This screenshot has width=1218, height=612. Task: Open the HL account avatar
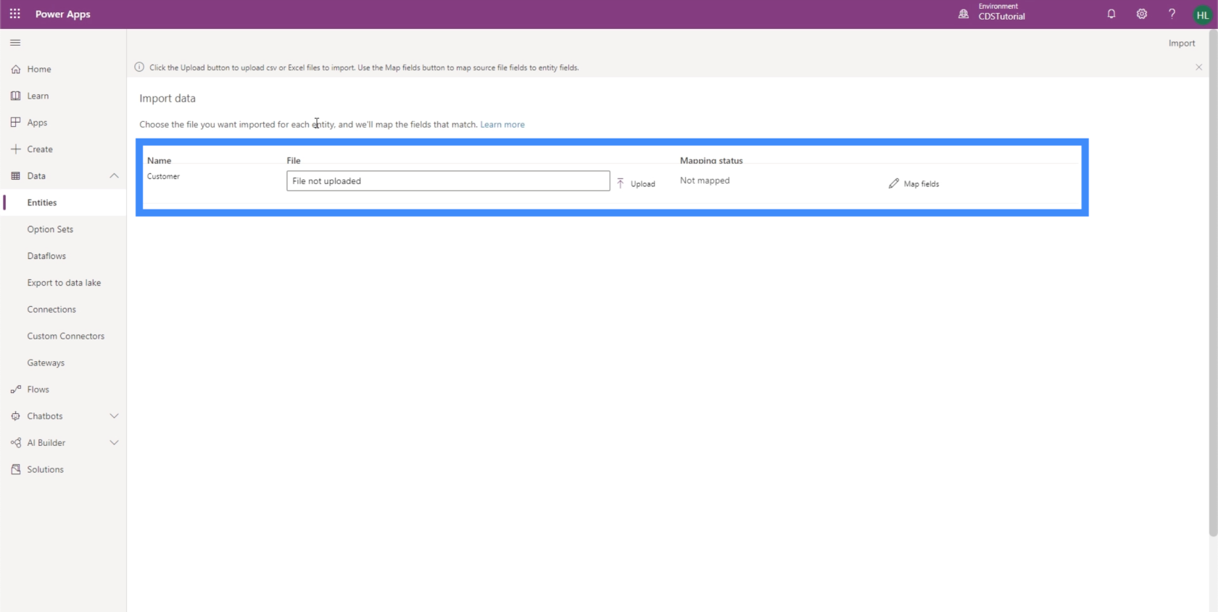click(x=1202, y=15)
